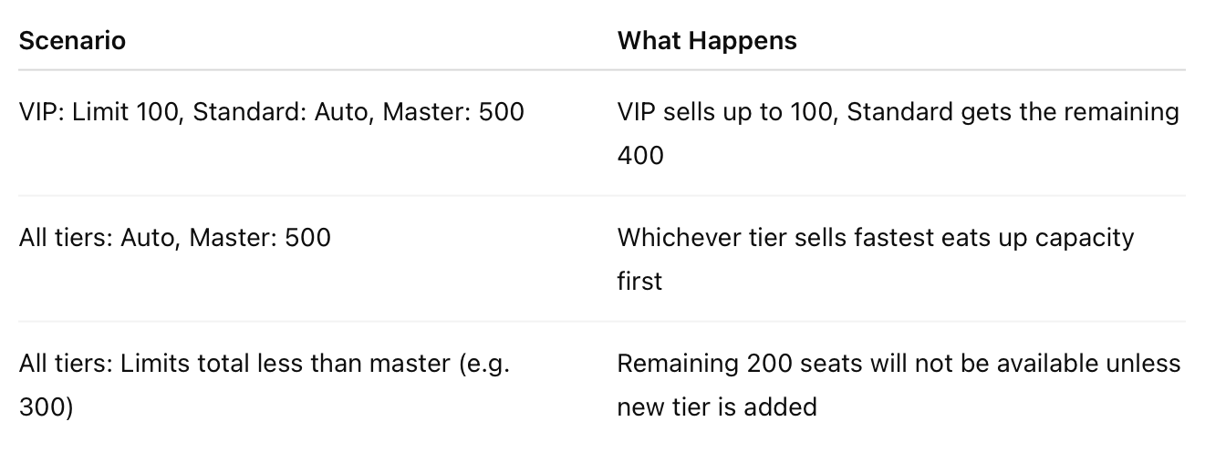Screen dimensions: 1226x463
Task: Click the '300)' text in the last row
Action: point(46,406)
